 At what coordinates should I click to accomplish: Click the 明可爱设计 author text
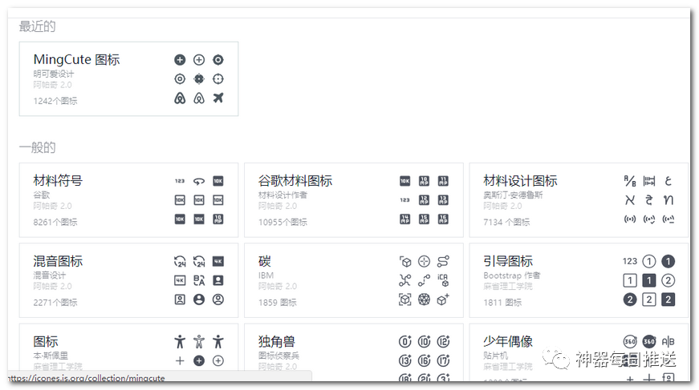[54, 74]
